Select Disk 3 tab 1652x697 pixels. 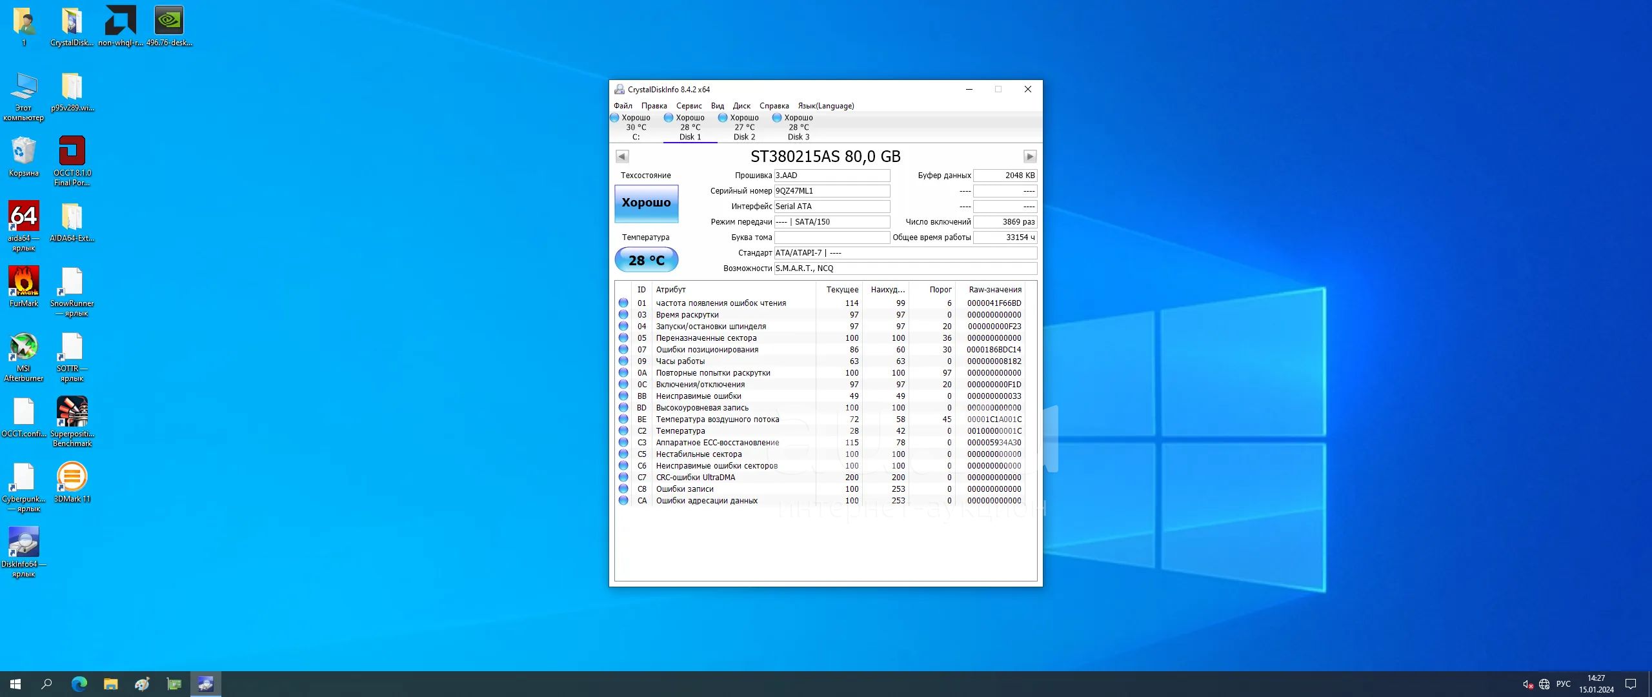pyautogui.click(x=798, y=127)
